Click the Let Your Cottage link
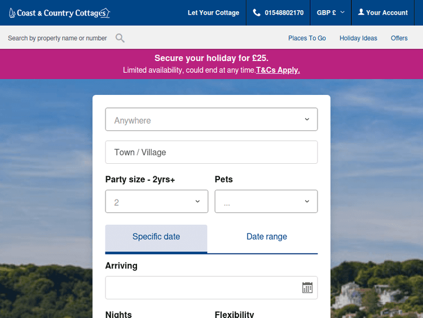 click(213, 13)
